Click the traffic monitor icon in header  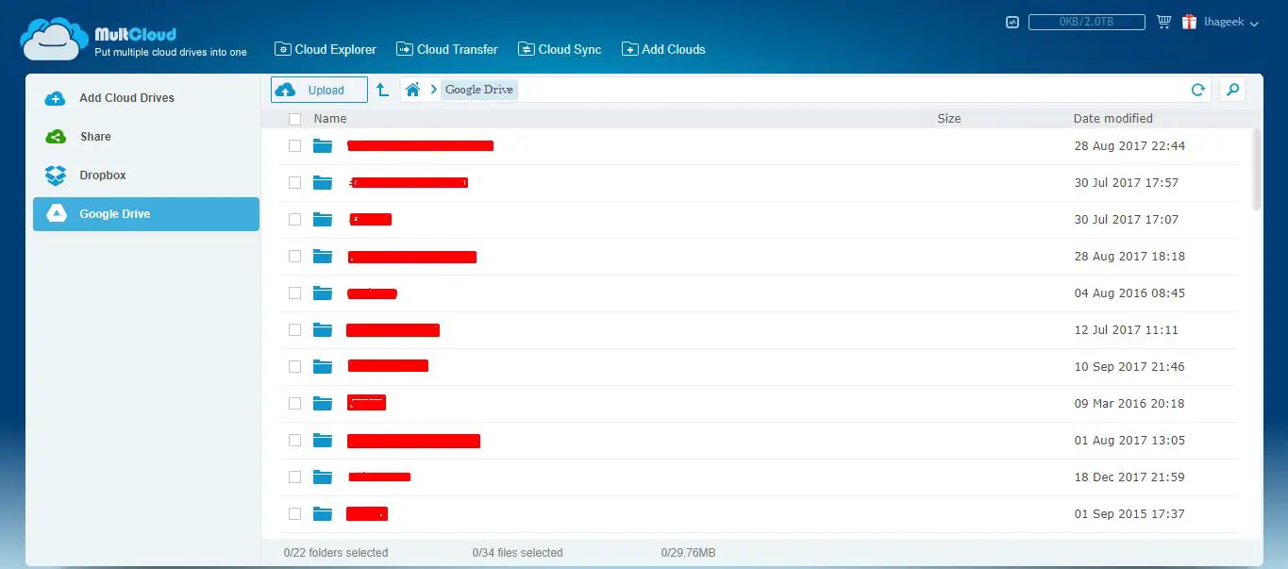click(1012, 22)
